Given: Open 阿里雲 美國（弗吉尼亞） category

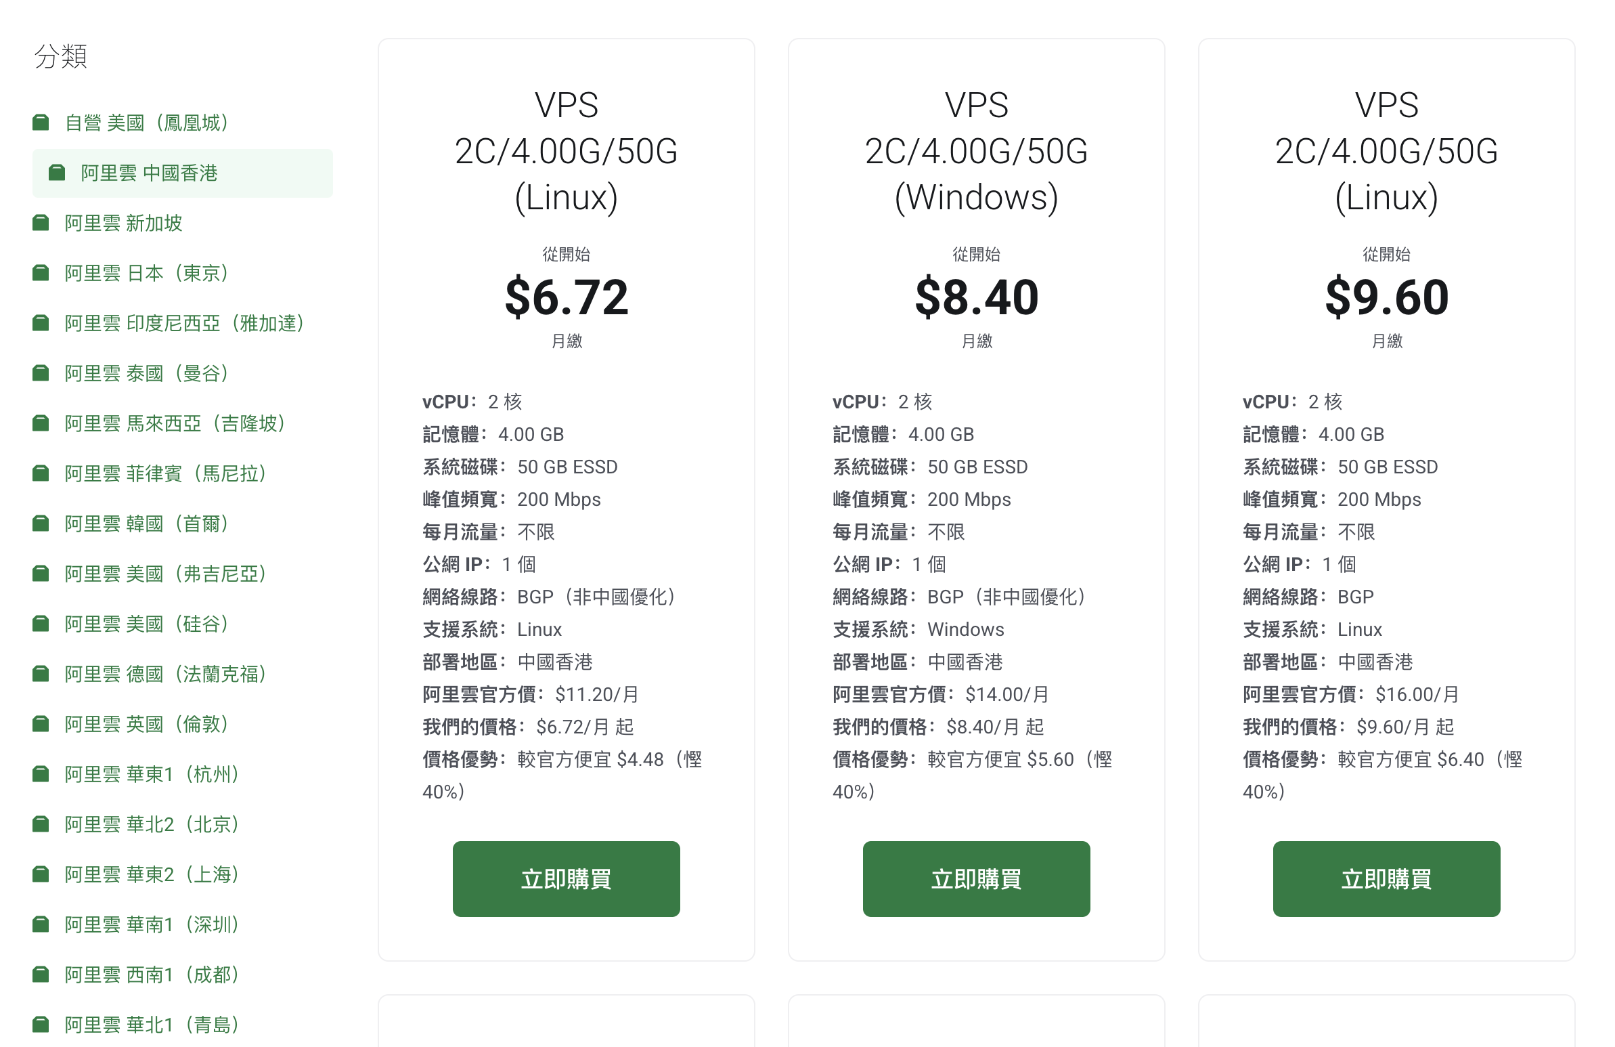Looking at the screenshot, I should [165, 574].
